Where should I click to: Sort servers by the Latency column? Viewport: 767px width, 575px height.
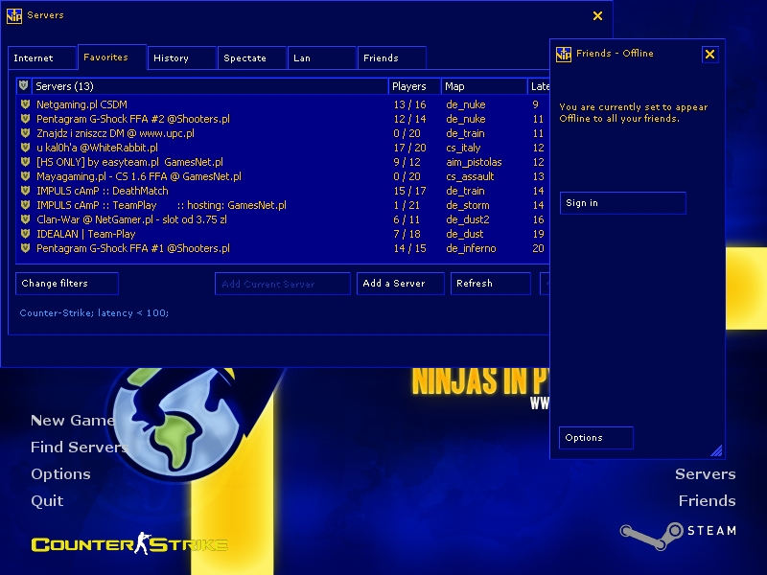[539, 86]
